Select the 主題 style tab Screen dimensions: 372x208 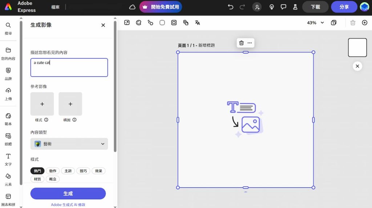click(x=68, y=171)
